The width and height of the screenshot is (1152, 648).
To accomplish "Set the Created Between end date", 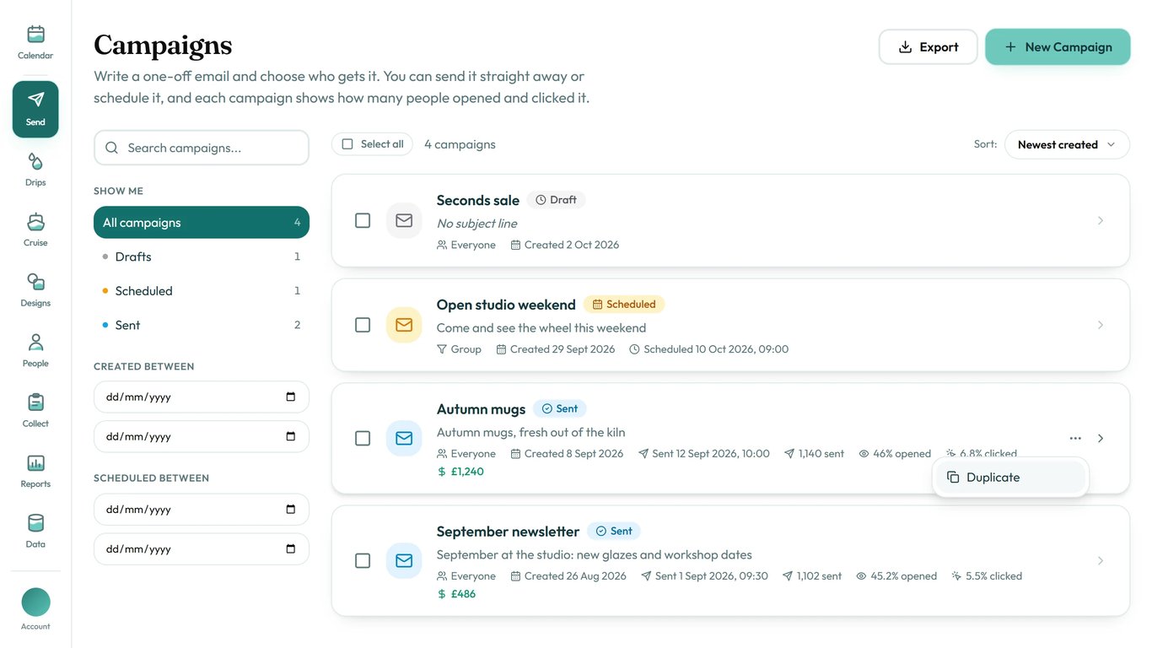I will (202, 436).
